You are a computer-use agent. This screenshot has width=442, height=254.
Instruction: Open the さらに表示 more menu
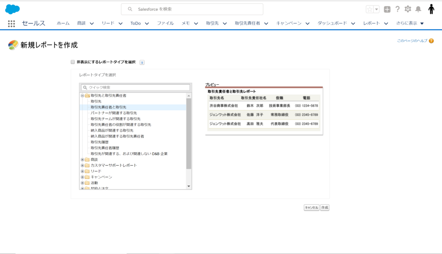(410, 23)
